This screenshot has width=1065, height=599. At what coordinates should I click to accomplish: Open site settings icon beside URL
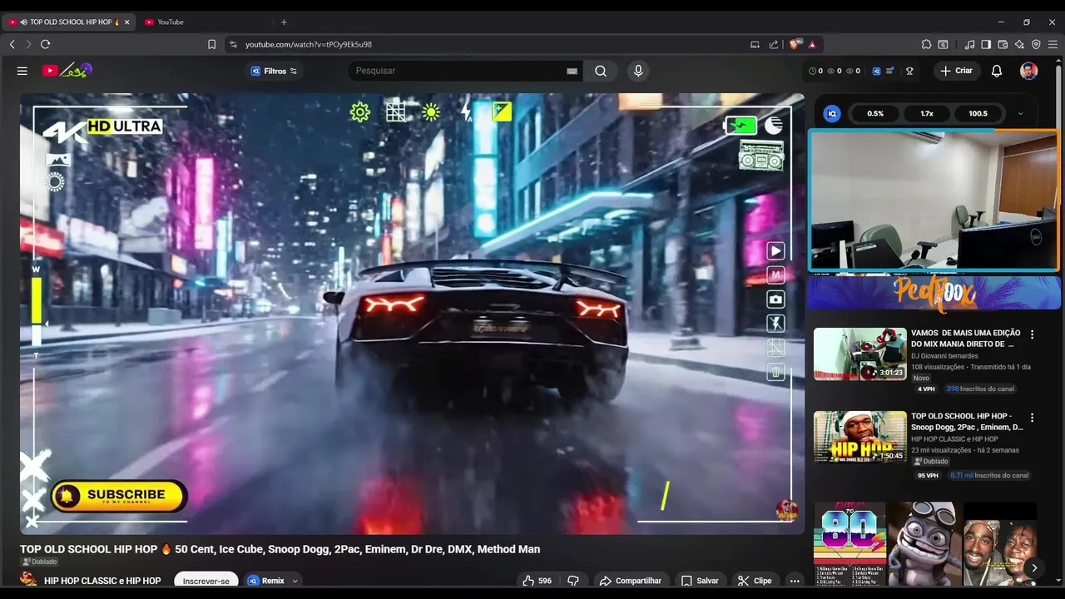click(x=233, y=44)
